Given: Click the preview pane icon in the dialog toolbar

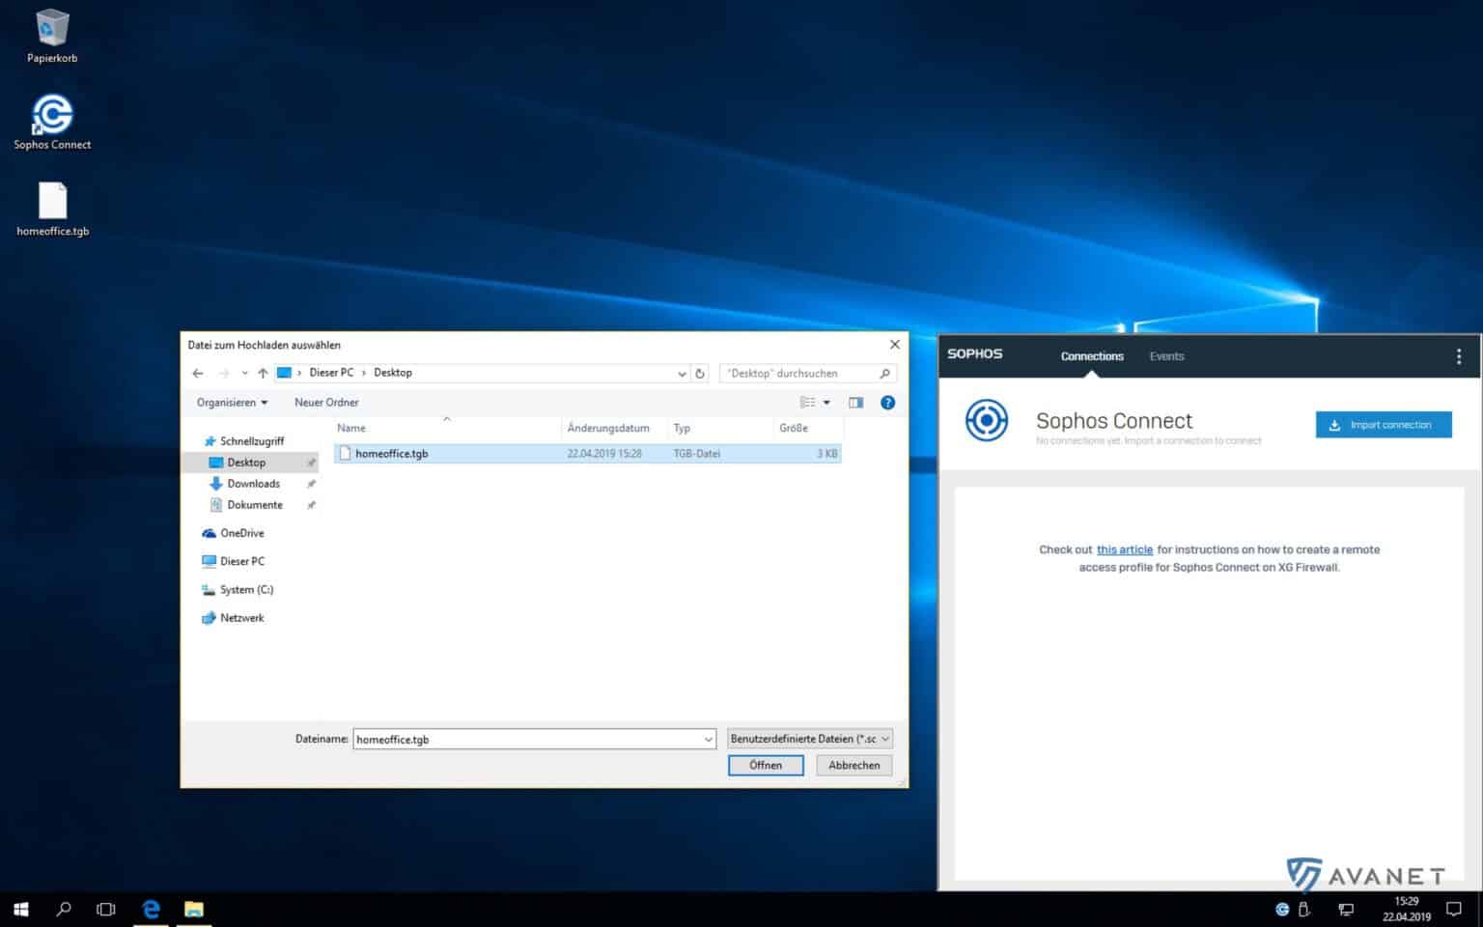Looking at the screenshot, I should point(855,403).
